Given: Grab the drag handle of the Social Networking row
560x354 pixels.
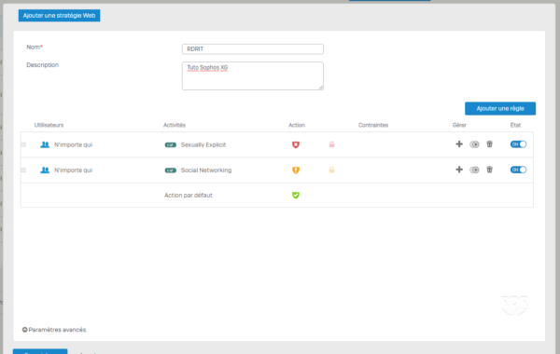Looking at the screenshot, I should point(23,170).
